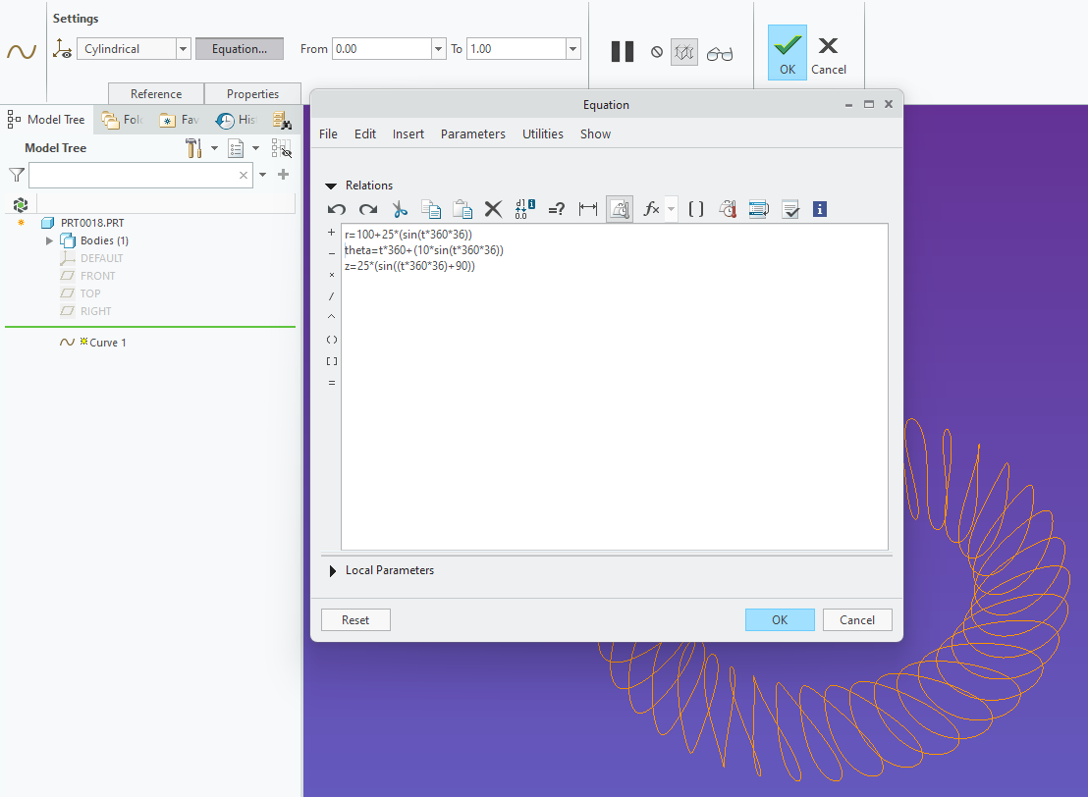Viewport: 1088px width, 797px height.
Task: Insert a function using the fx icon
Action: pos(649,208)
